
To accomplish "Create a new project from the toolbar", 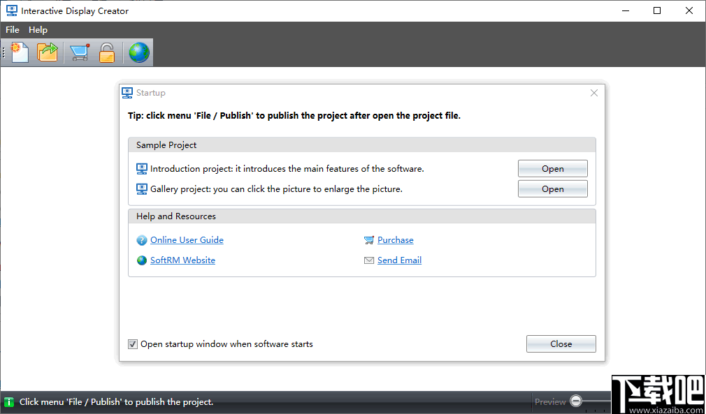I will coord(20,52).
